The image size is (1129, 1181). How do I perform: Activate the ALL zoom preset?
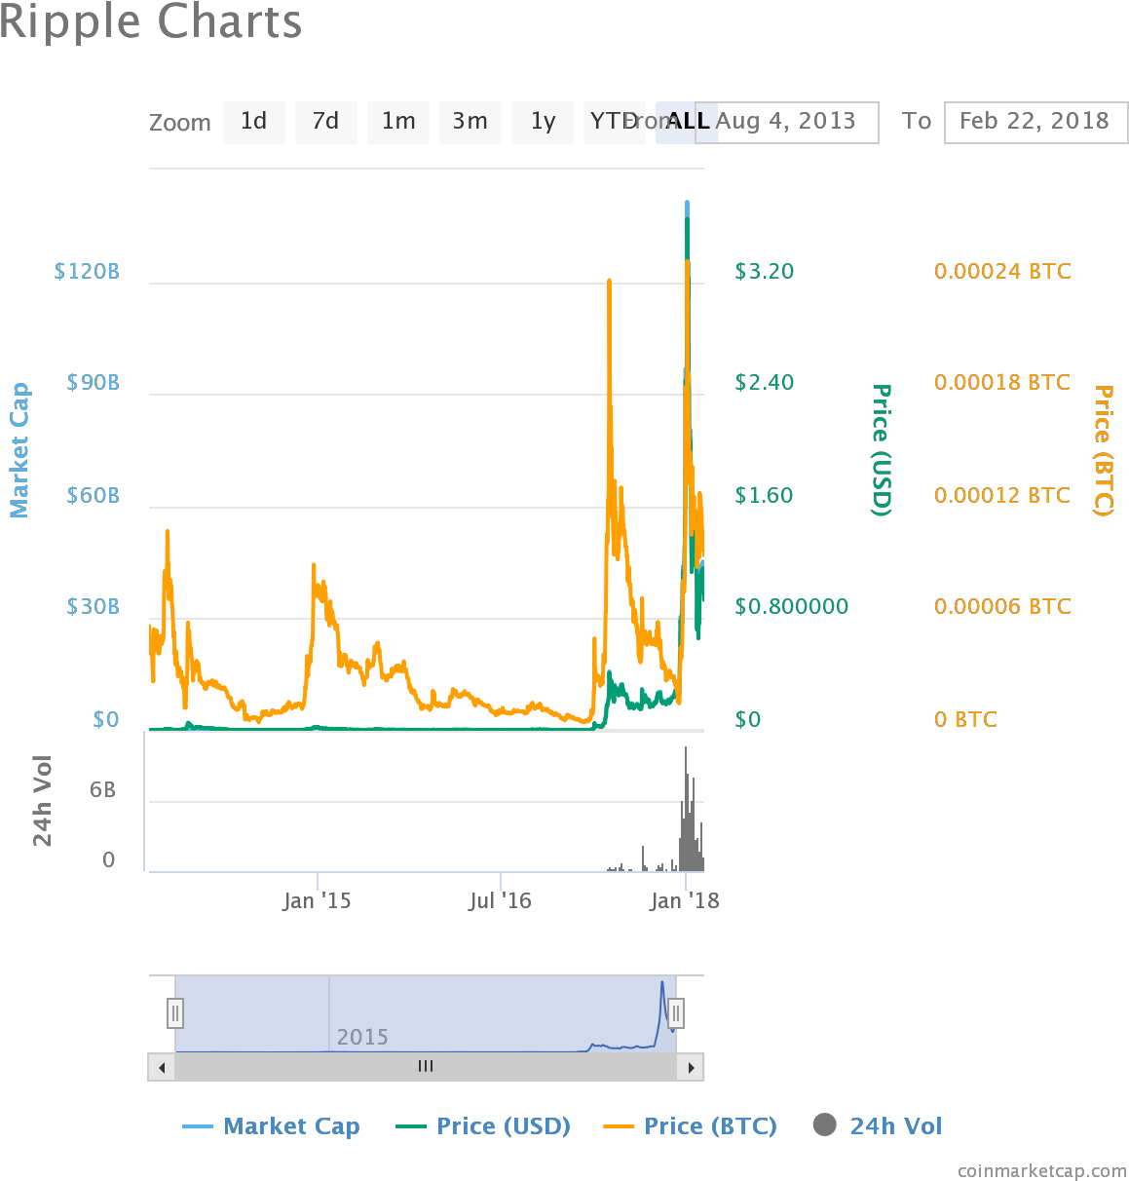pos(686,122)
